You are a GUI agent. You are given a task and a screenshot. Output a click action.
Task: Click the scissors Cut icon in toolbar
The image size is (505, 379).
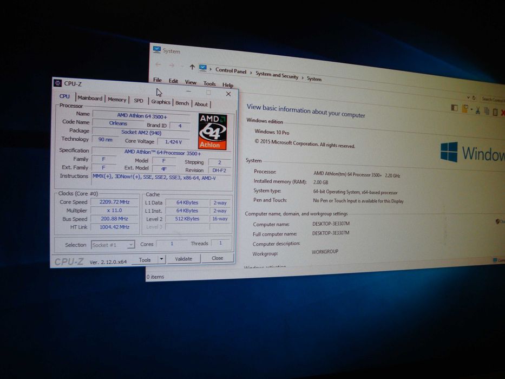477,110
